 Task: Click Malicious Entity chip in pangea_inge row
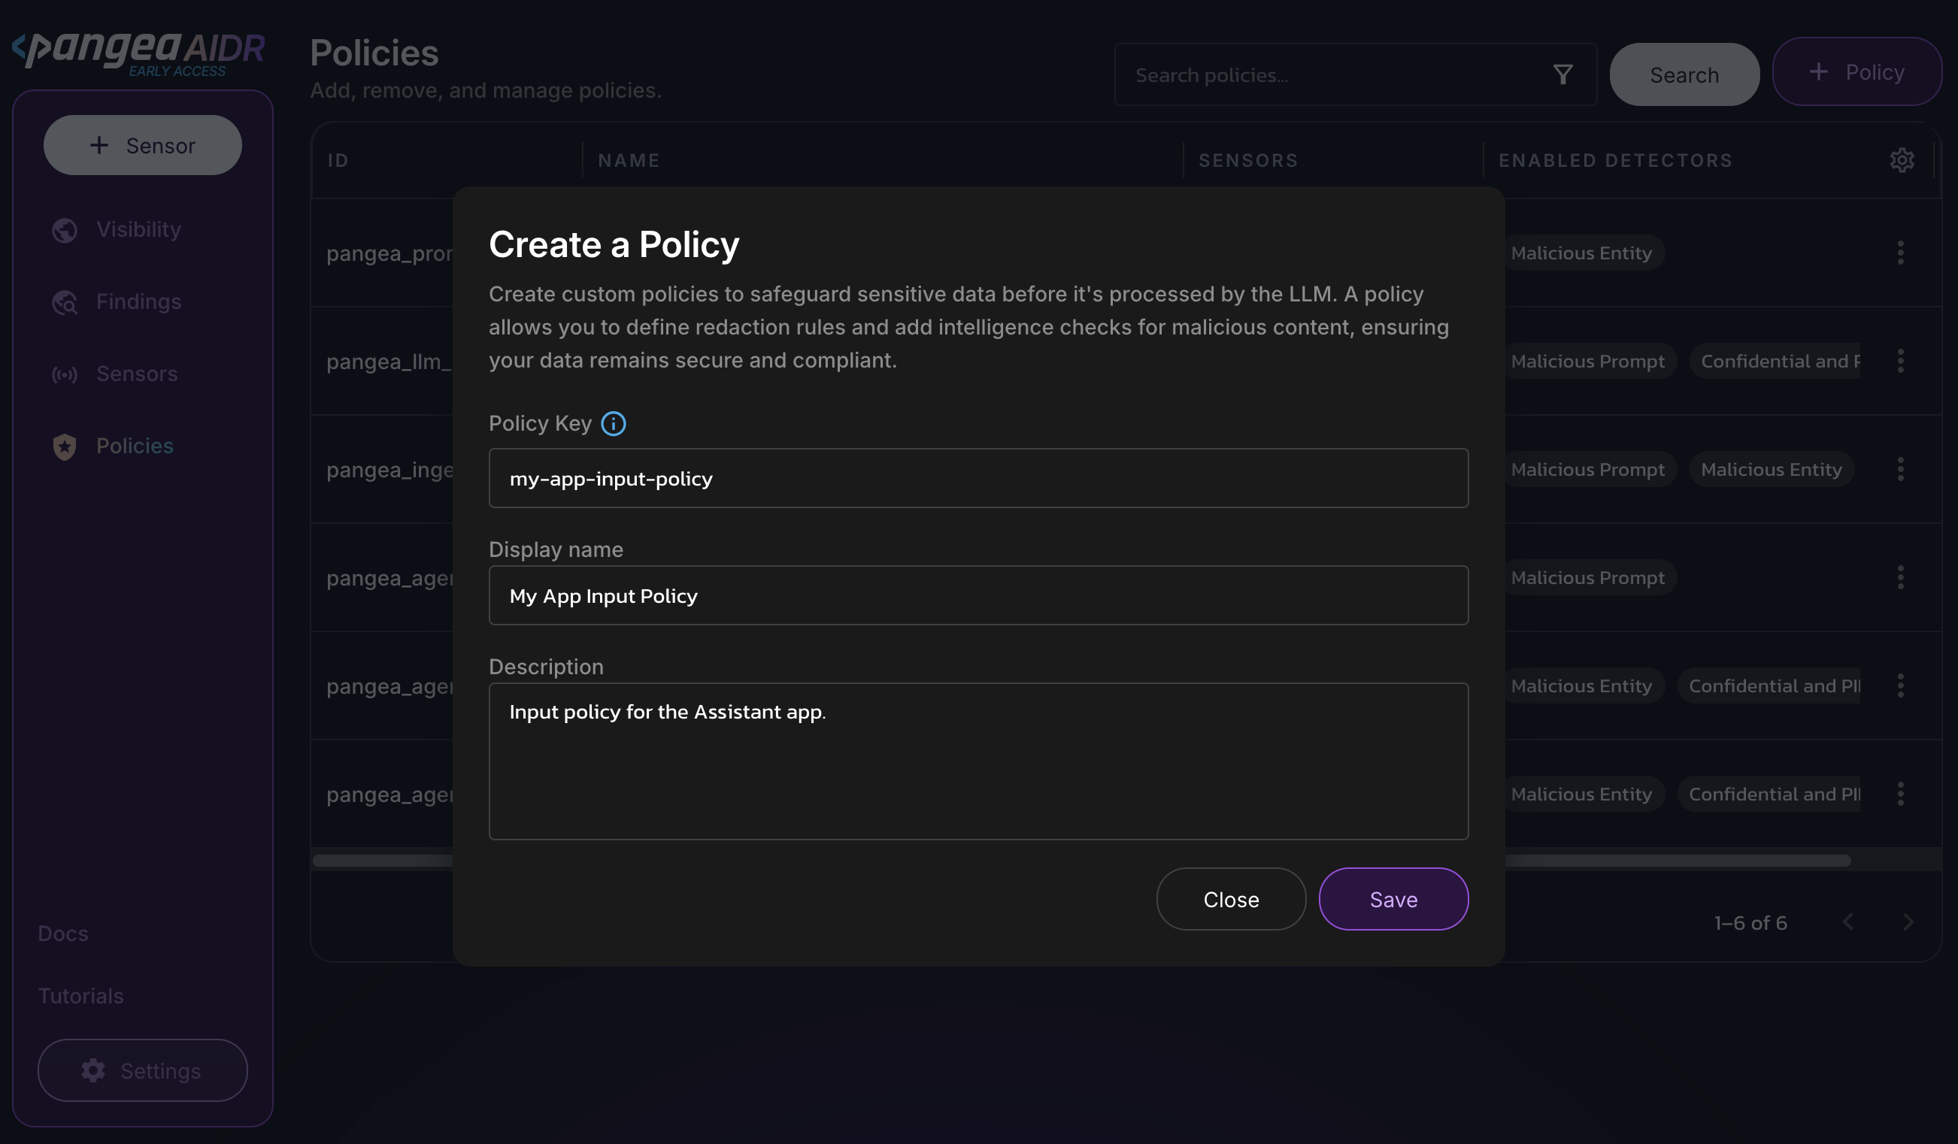[x=1771, y=469]
